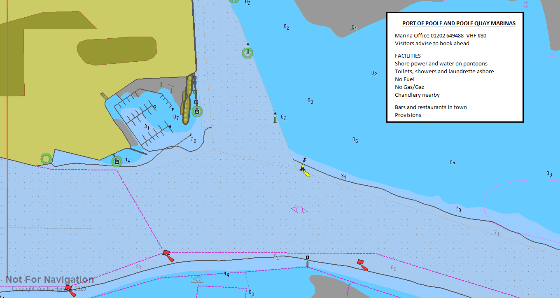This screenshot has width=560, height=298.
Task: Click the Marina Office phone number 01202 649488
Action: click(x=446, y=35)
